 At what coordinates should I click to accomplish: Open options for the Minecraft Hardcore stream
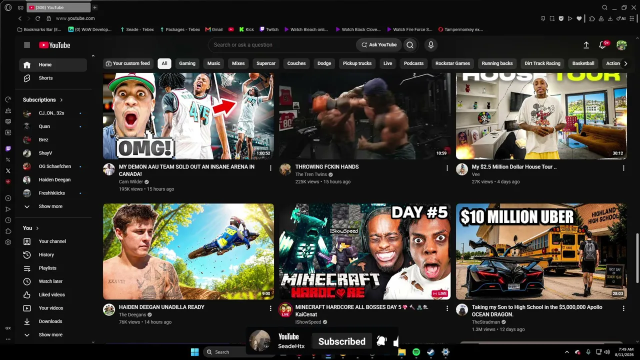[447, 308]
